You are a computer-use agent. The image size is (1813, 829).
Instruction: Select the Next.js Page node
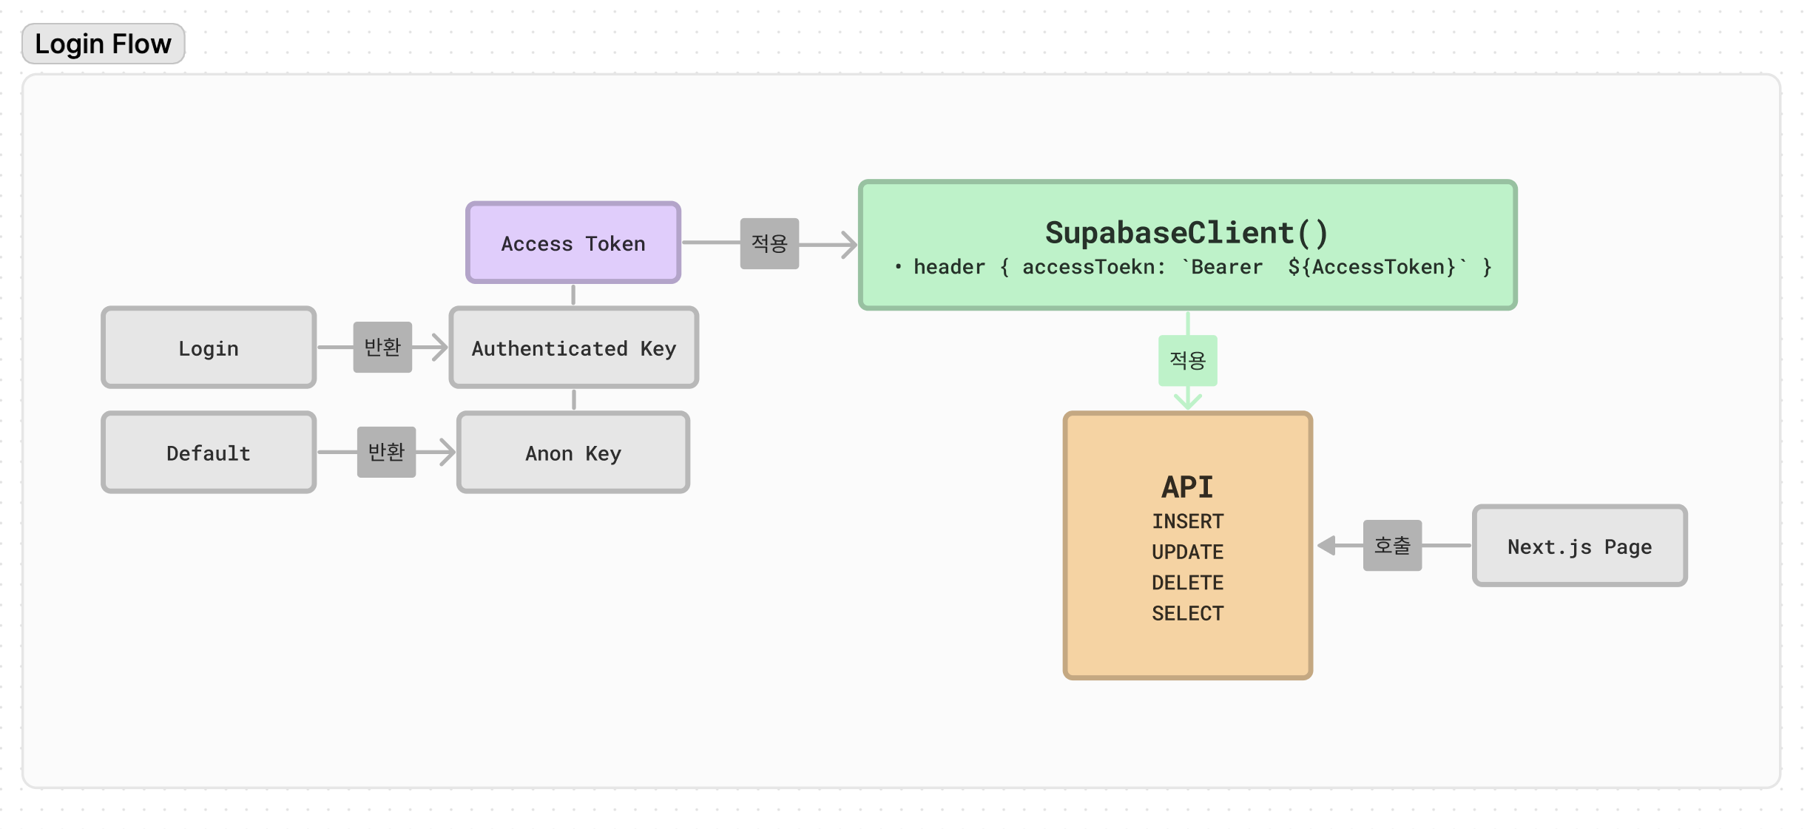click(1579, 547)
